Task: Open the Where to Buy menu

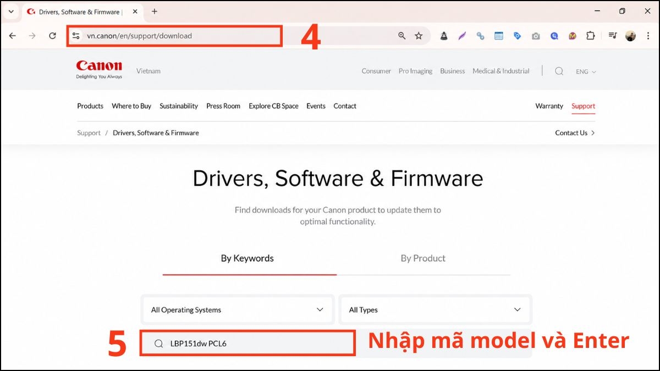Action: point(131,106)
